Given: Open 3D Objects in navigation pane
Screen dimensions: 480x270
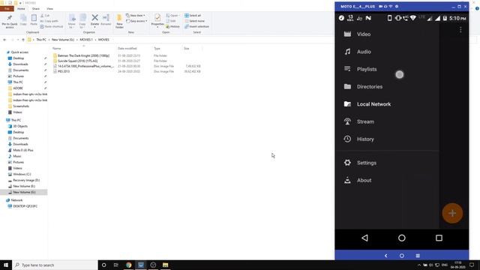Looking at the screenshot, I should click(x=20, y=126).
